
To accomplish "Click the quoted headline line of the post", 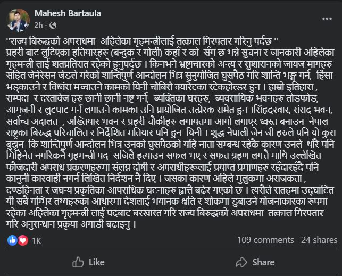I will [x=143, y=41].
